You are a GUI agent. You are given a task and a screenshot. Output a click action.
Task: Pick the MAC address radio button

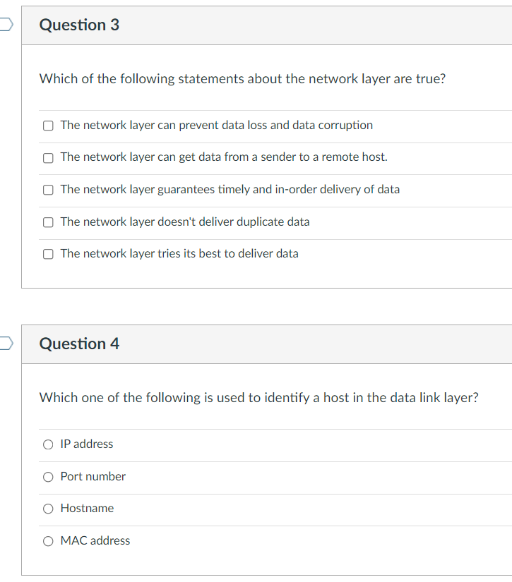pyautogui.click(x=48, y=541)
